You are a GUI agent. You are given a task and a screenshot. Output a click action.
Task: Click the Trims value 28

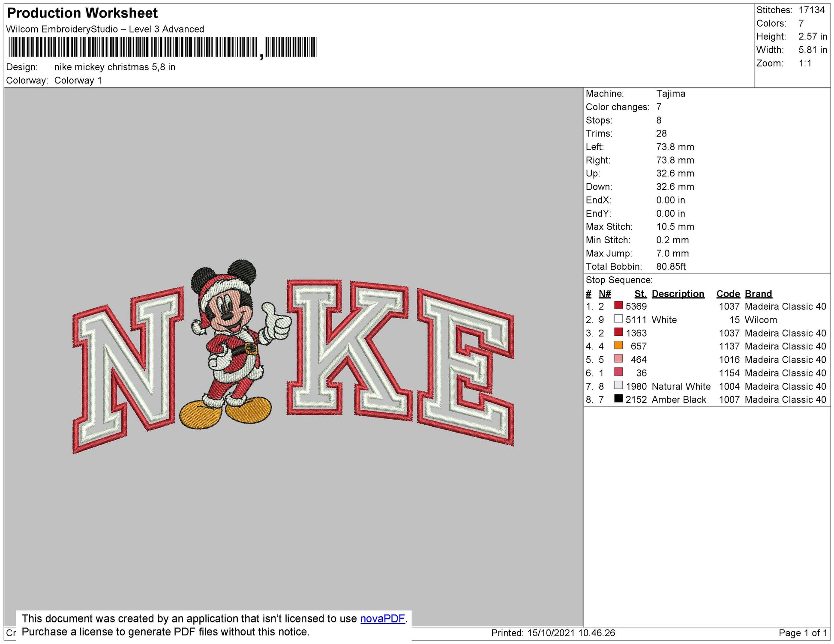(x=661, y=133)
